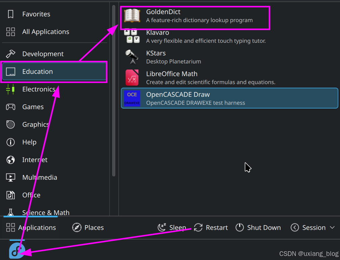Choose the Graphics category label
Image resolution: width=340 pixels, height=260 pixels.
coord(36,125)
